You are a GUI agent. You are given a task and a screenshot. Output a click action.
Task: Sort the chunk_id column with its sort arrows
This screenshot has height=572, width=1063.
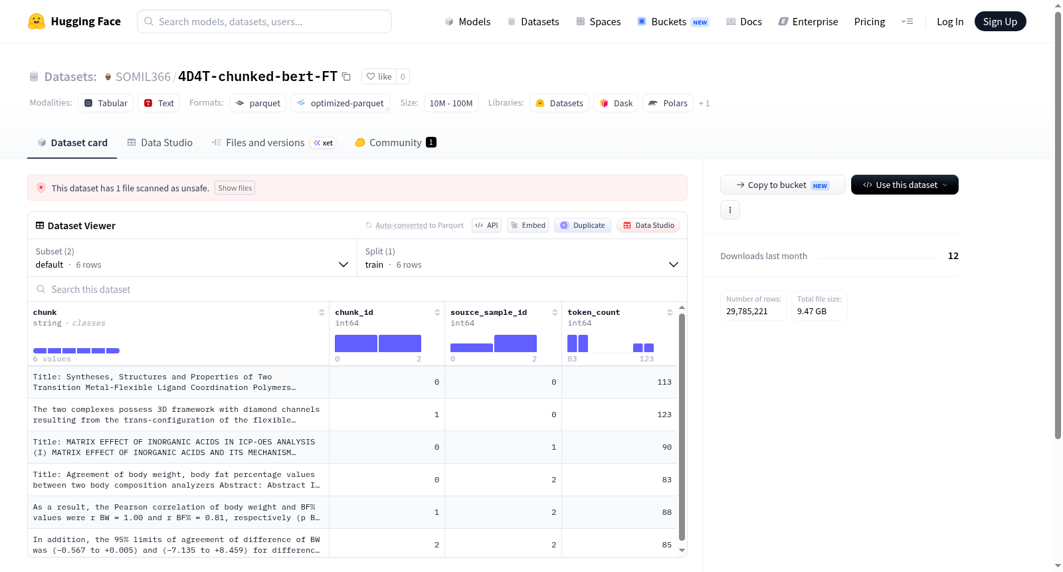(x=437, y=312)
